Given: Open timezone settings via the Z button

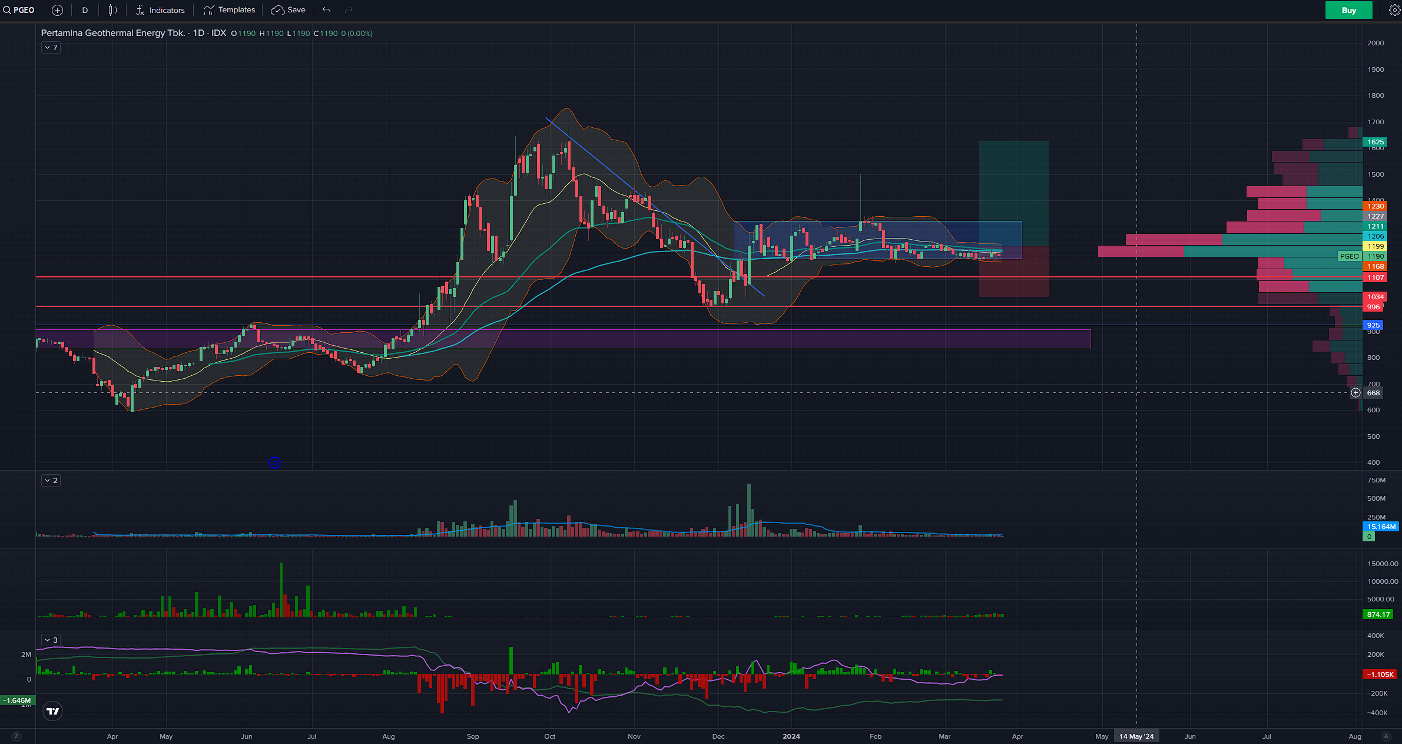Looking at the screenshot, I should 16,736.
